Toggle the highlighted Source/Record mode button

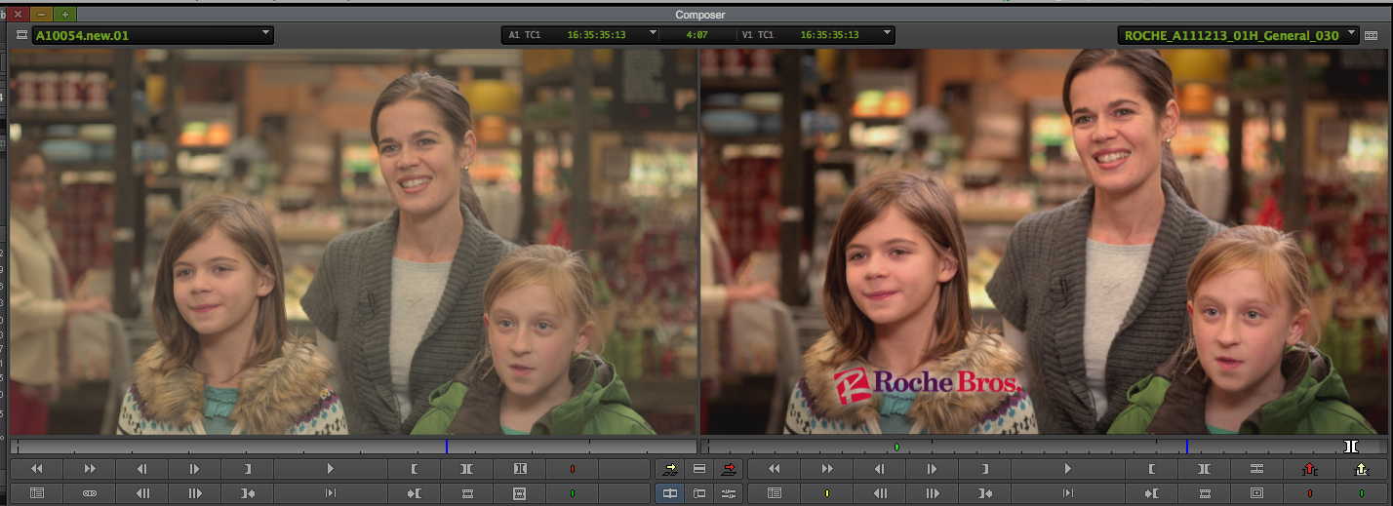click(670, 493)
